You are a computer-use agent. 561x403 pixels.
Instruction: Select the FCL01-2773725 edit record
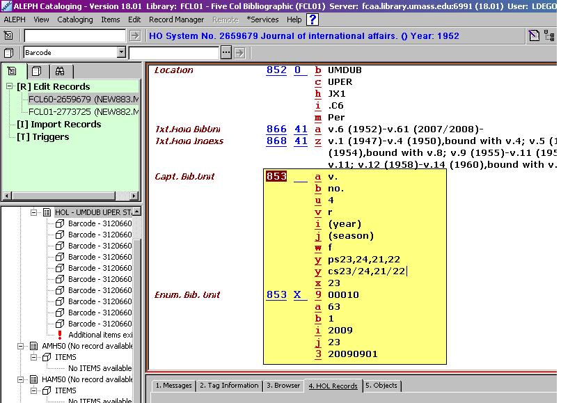83,111
